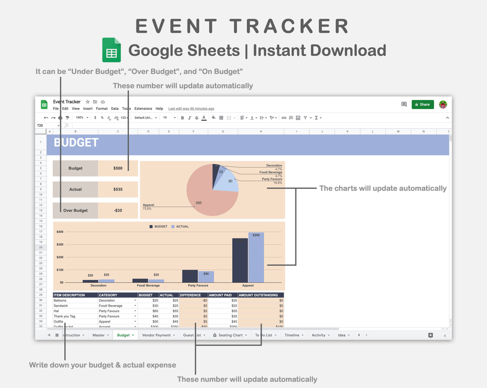
Task: Click the Share button
Action: tap(423, 104)
